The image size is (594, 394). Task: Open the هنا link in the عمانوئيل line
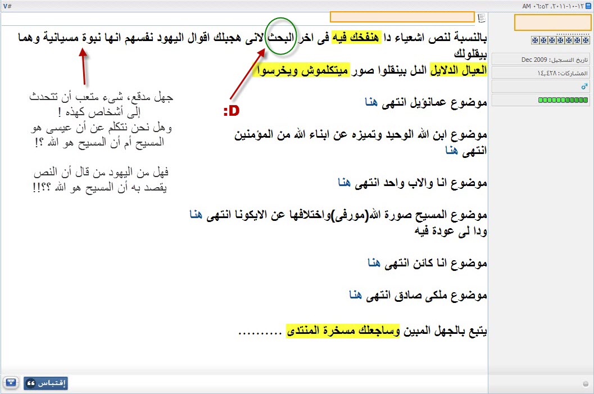pos(370,103)
